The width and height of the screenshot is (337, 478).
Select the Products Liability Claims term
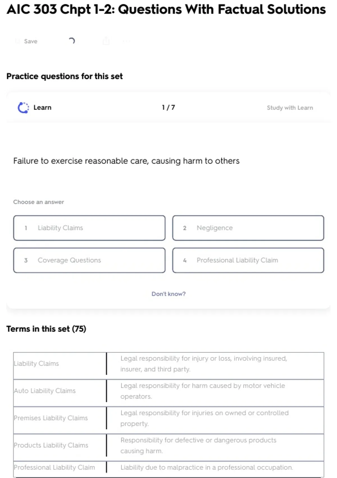[x=51, y=445]
